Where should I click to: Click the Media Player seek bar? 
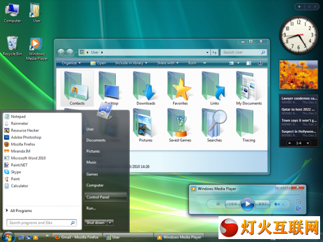pyautogui.click(x=247, y=194)
